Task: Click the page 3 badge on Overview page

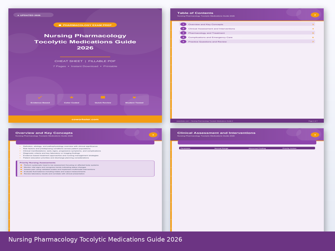Action: (x=153, y=134)
